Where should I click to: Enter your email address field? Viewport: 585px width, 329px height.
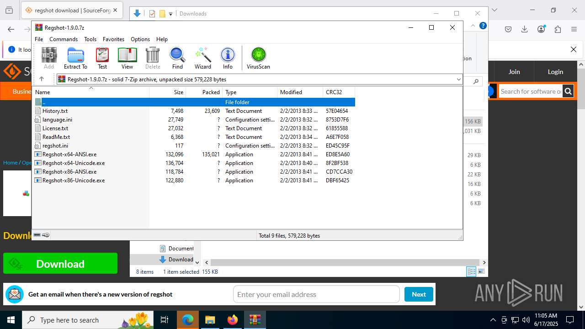(x=316, y=294)
